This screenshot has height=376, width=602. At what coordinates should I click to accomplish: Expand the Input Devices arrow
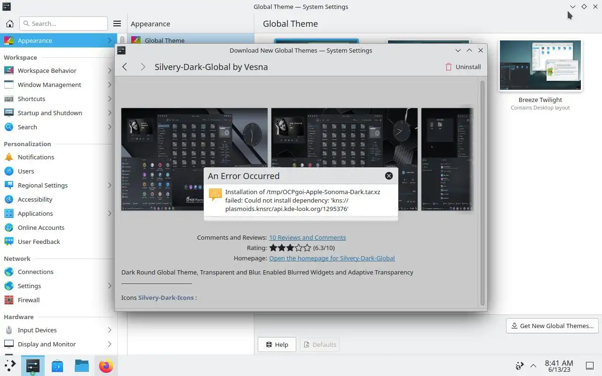click(110, 330)
